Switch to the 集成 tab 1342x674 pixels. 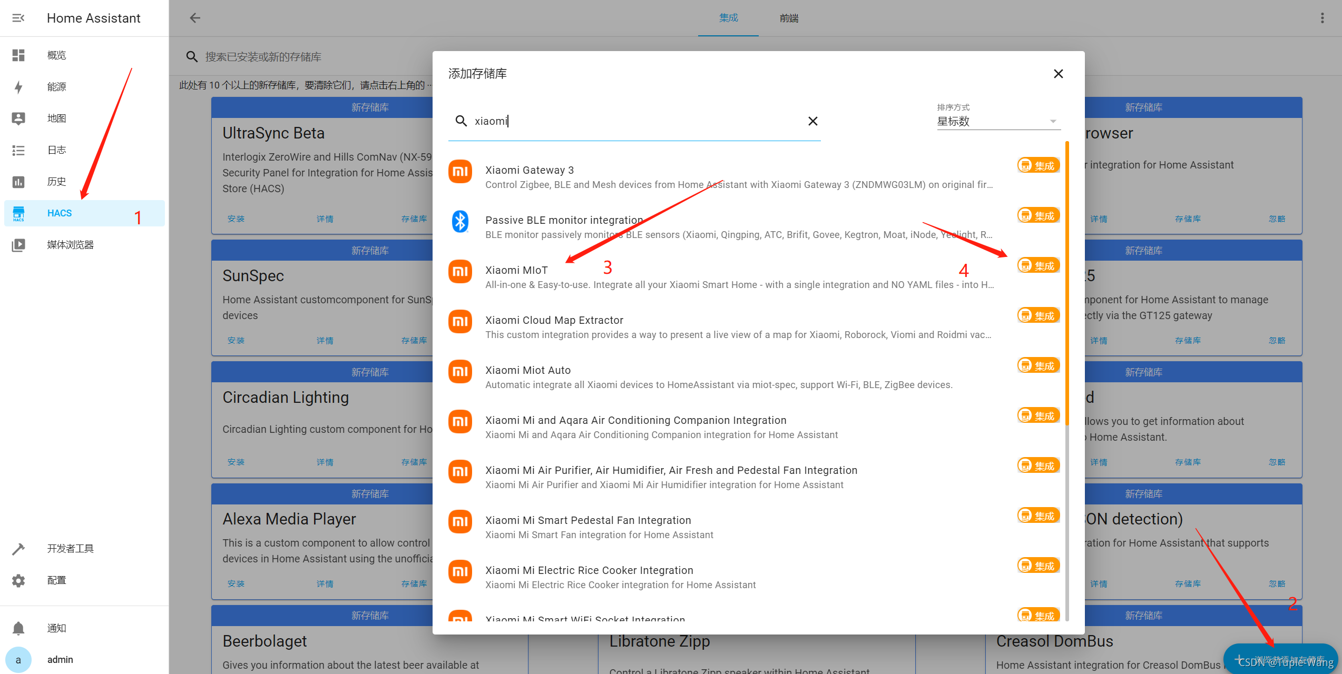pyautogui.click(x=728, y=18)
